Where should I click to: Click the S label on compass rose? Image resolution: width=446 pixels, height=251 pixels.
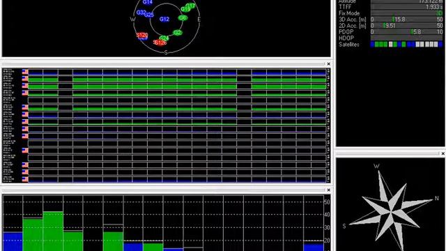(x=344, y=226)
